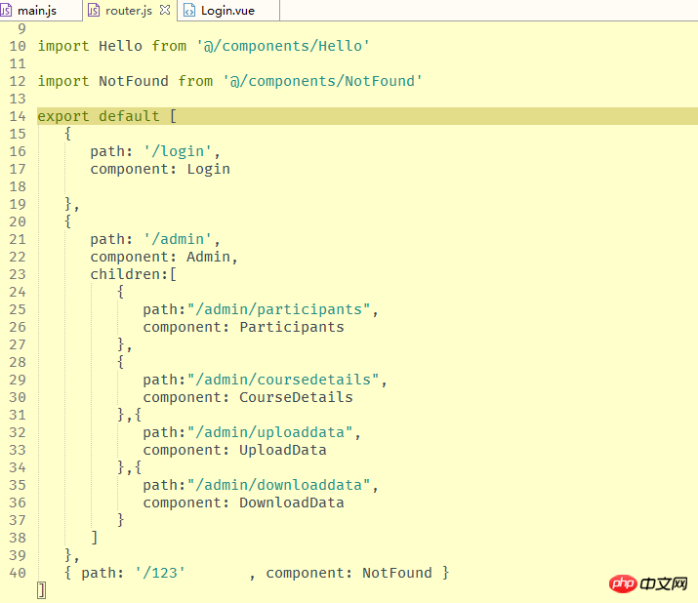This screenshot has width=698, height=603.
Task: Click the closing bracket on last line
Action: pos(41,590)
